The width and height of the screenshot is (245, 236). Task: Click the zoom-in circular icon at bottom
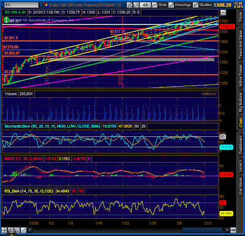point(10,230)
